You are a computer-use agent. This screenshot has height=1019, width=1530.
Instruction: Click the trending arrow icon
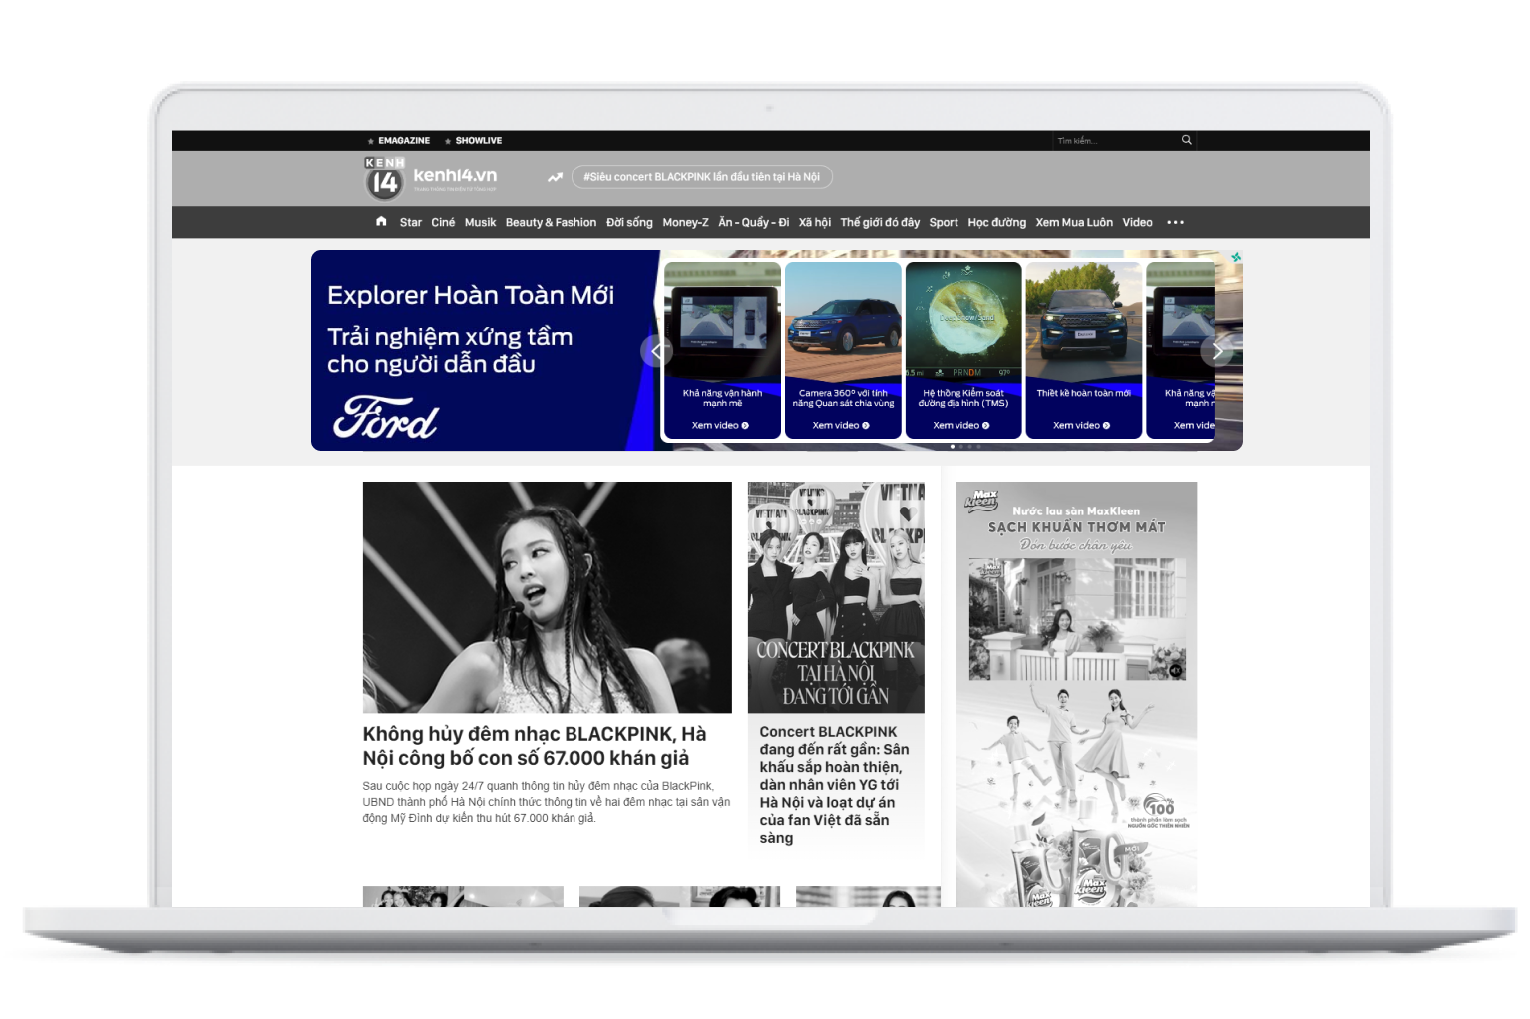[555, 177]
